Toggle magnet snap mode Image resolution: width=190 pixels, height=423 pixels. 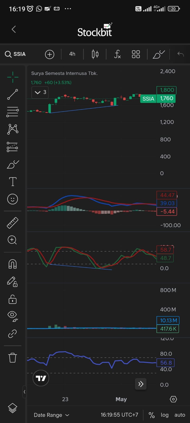click(x=13, y=264)
